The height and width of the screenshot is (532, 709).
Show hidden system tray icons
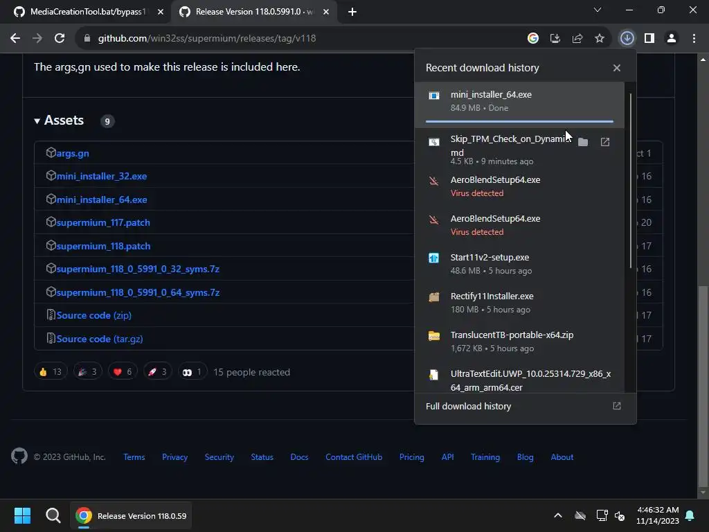coord(558,515)
